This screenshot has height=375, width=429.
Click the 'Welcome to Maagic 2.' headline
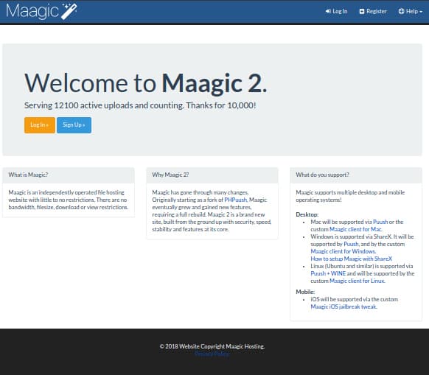point(145,83)
